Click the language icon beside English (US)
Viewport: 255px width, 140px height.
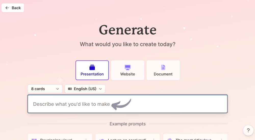tap(70, 89)
